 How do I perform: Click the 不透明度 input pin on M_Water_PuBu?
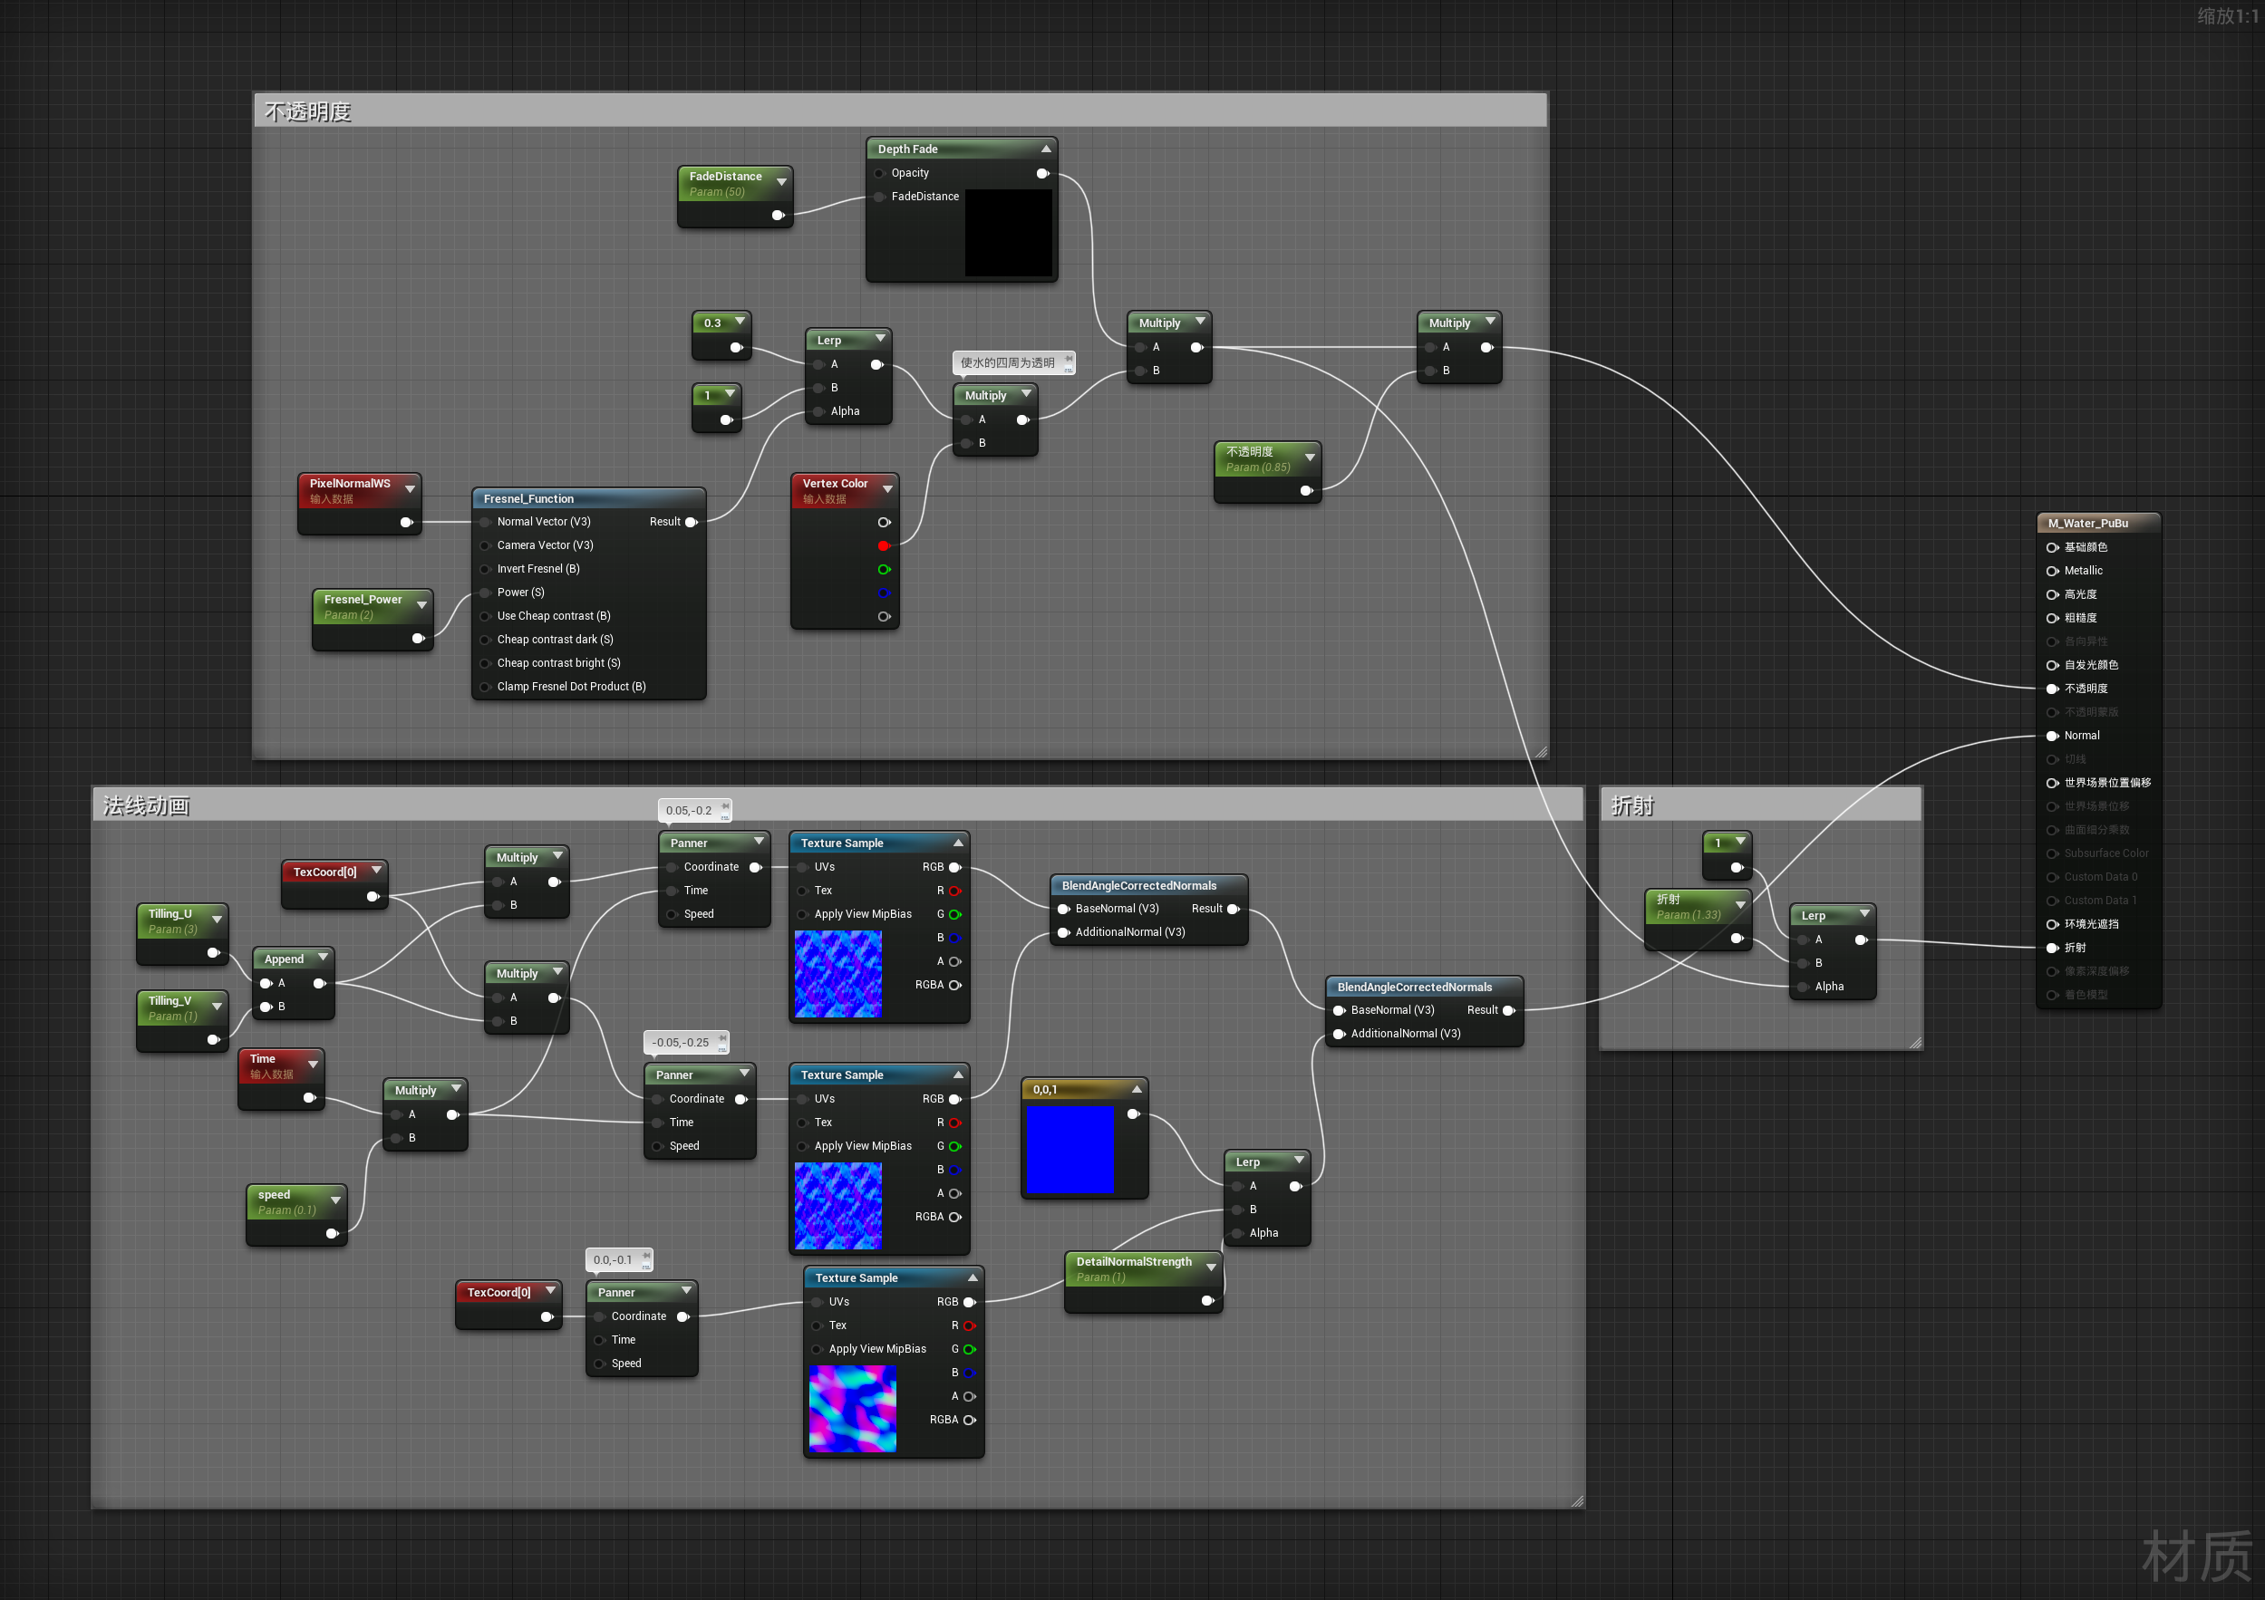click(x=2052, y=689)
